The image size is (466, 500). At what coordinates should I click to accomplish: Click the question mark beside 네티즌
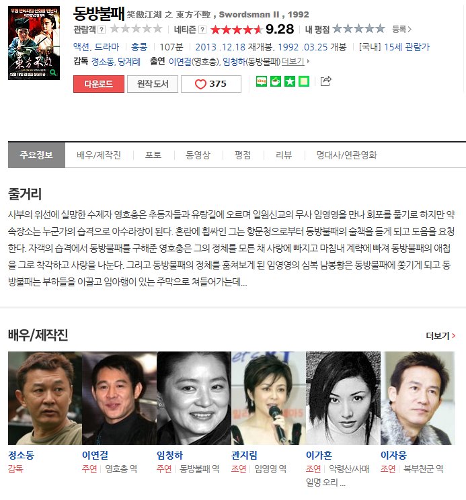202,30
